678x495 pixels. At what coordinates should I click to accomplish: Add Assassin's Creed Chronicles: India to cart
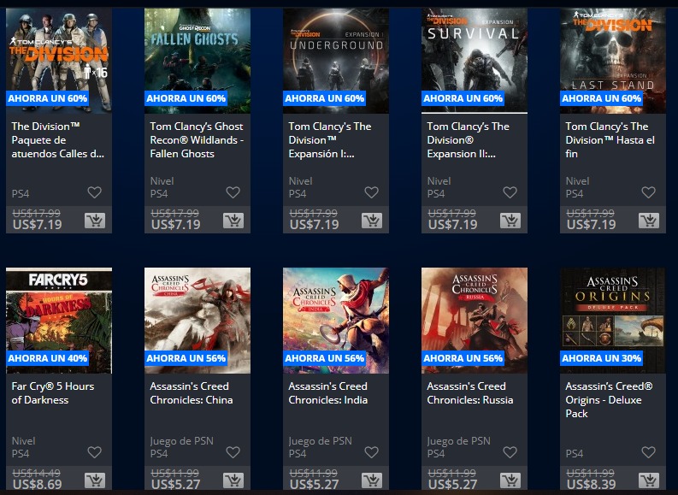(x=372, y=480)
